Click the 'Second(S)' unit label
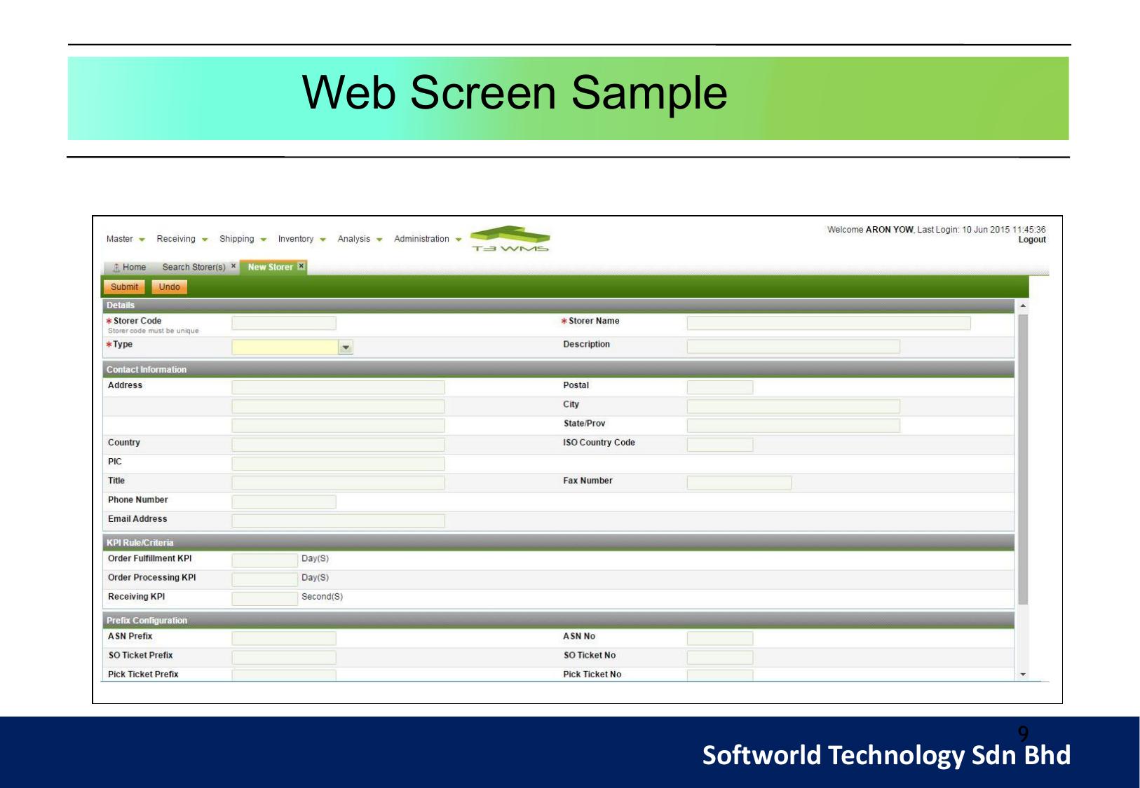 click(x=322, y=597)
